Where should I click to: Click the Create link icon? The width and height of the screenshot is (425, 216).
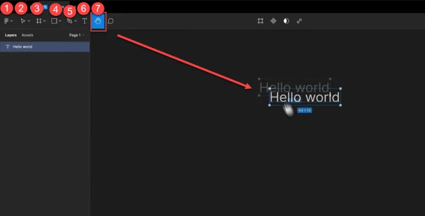click(x=299, y=21)
